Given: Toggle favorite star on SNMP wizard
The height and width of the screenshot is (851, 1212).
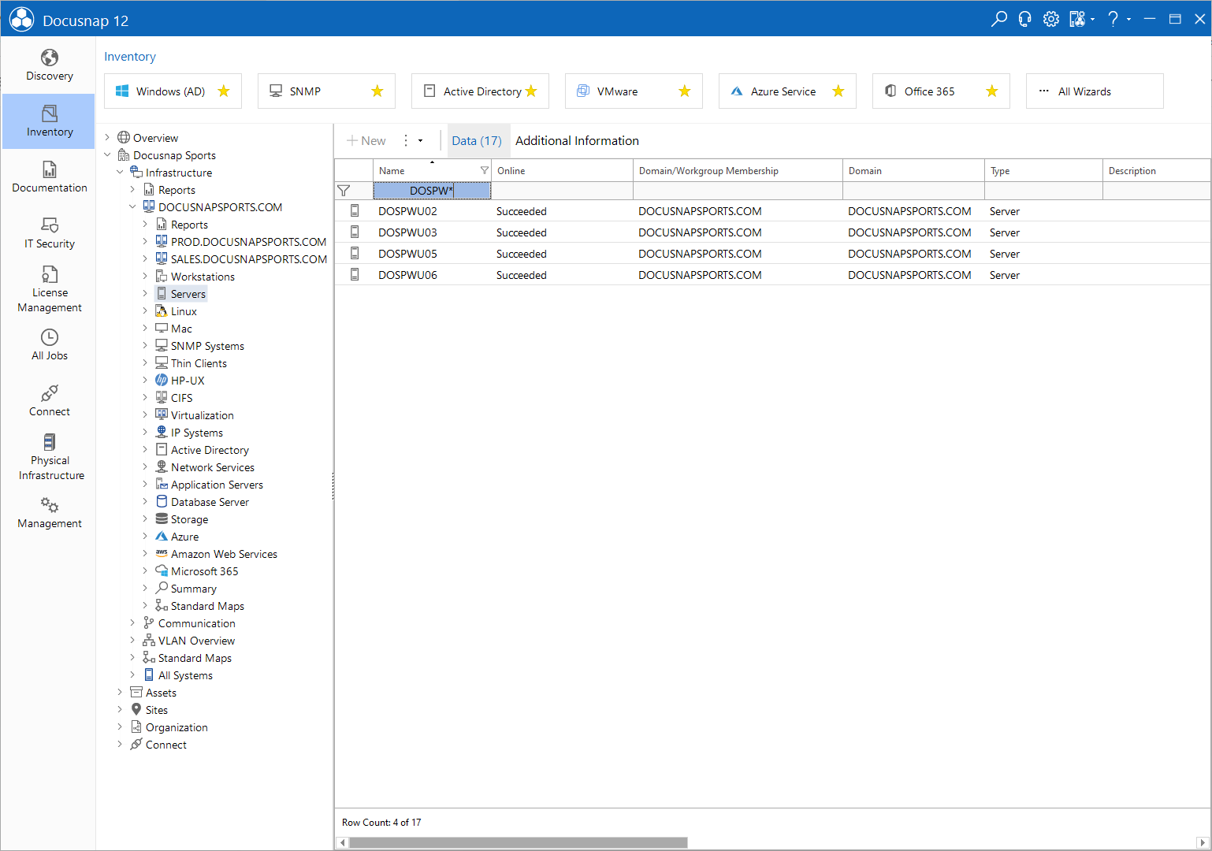Looking at the screenshot, I should 377,91.
